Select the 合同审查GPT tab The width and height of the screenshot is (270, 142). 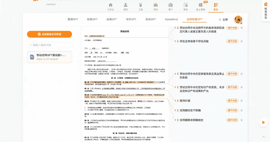point(194,19)
